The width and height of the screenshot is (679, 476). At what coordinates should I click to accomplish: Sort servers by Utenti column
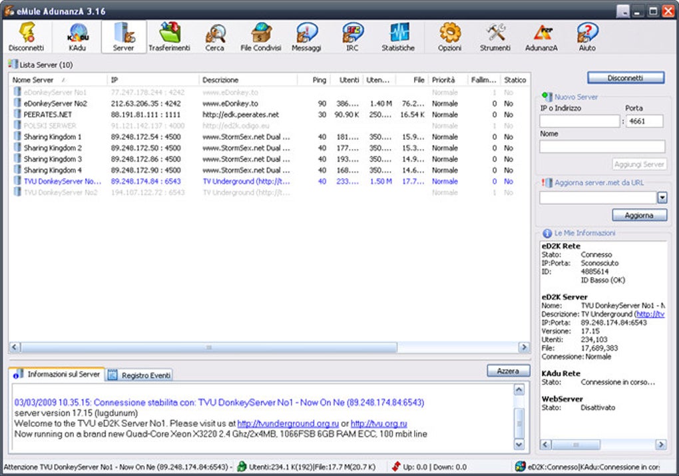[x=347, y=80]
